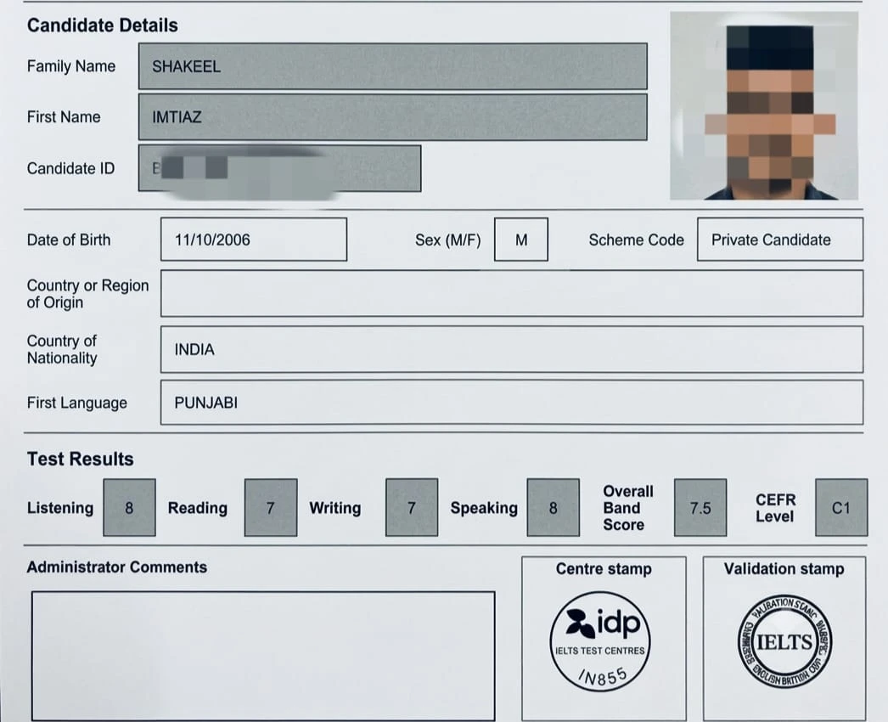Click the "Writing" label
Image resolution: width=888 pixels, height=722 pixels.
335,508
